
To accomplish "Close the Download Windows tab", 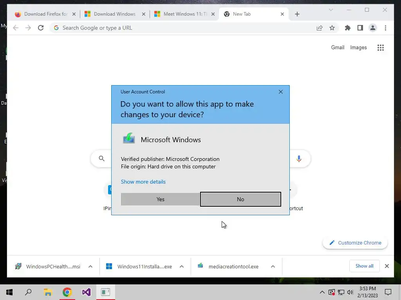I will pos(144,14).
